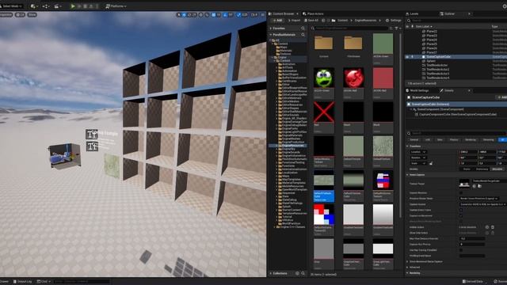The image size is (507, 285).
Task: Toggle grid snapping in viewport toolbar
Action: click(213, 14)
